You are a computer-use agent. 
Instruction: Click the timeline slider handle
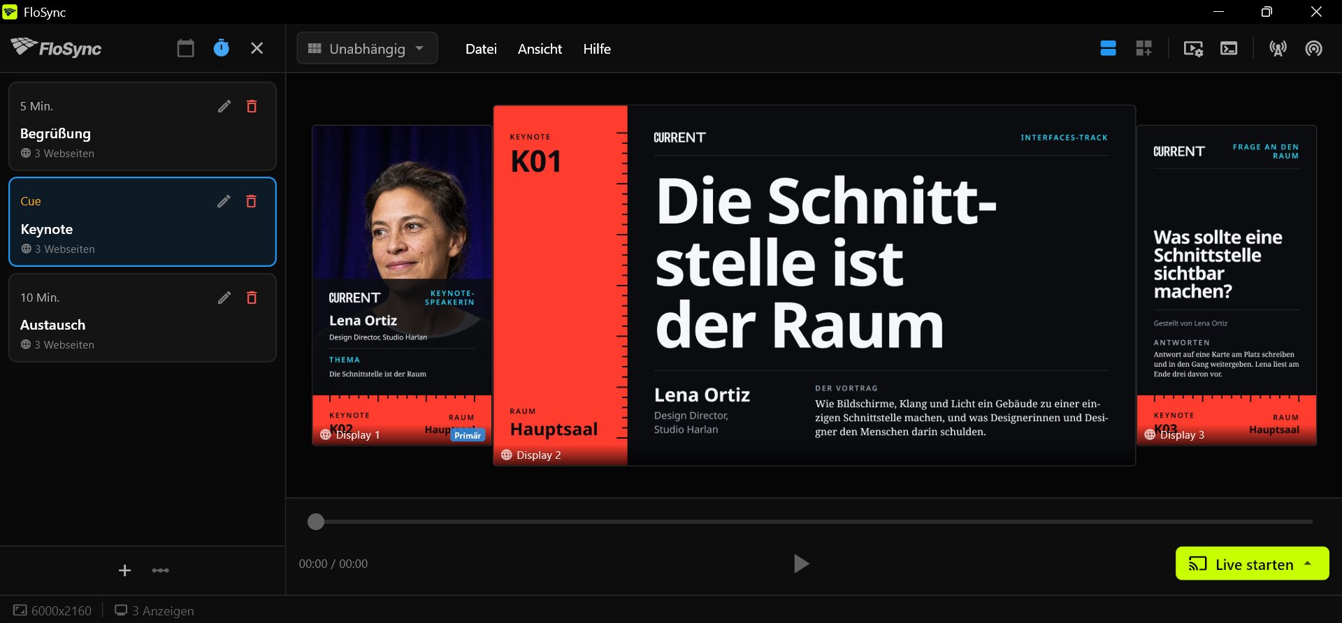pyautogui.click(x=316, y=522)
